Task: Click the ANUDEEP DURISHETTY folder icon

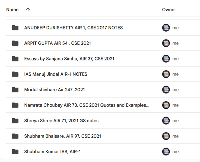Action: [x=15, y=28]
